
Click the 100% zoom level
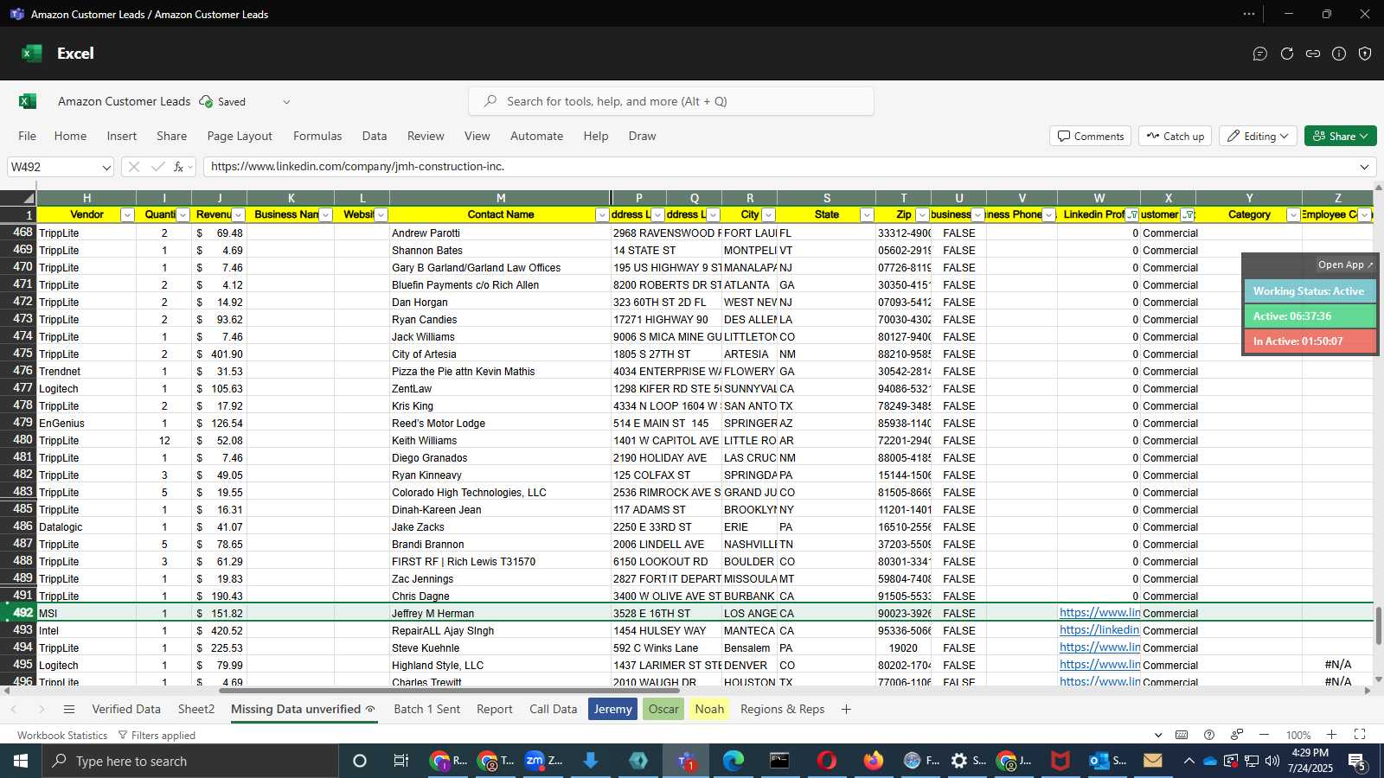pos(1298,735)
